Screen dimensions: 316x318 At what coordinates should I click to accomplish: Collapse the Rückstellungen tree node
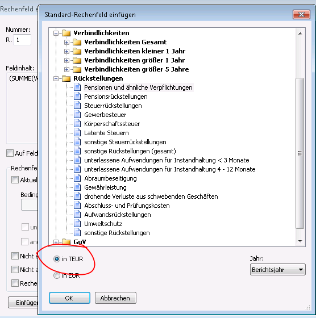tap(56, 78)
